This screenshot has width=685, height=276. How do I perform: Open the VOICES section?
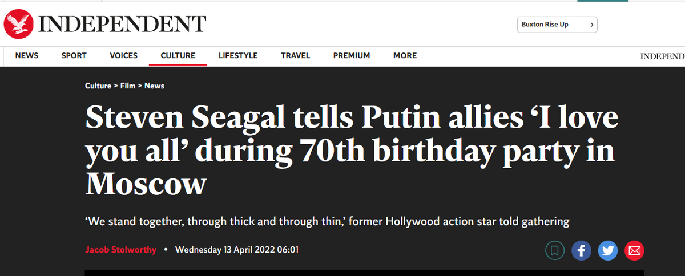pyautogui.click(x=124, y=55)
